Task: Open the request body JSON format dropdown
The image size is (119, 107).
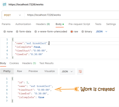Action: (101, 32)
